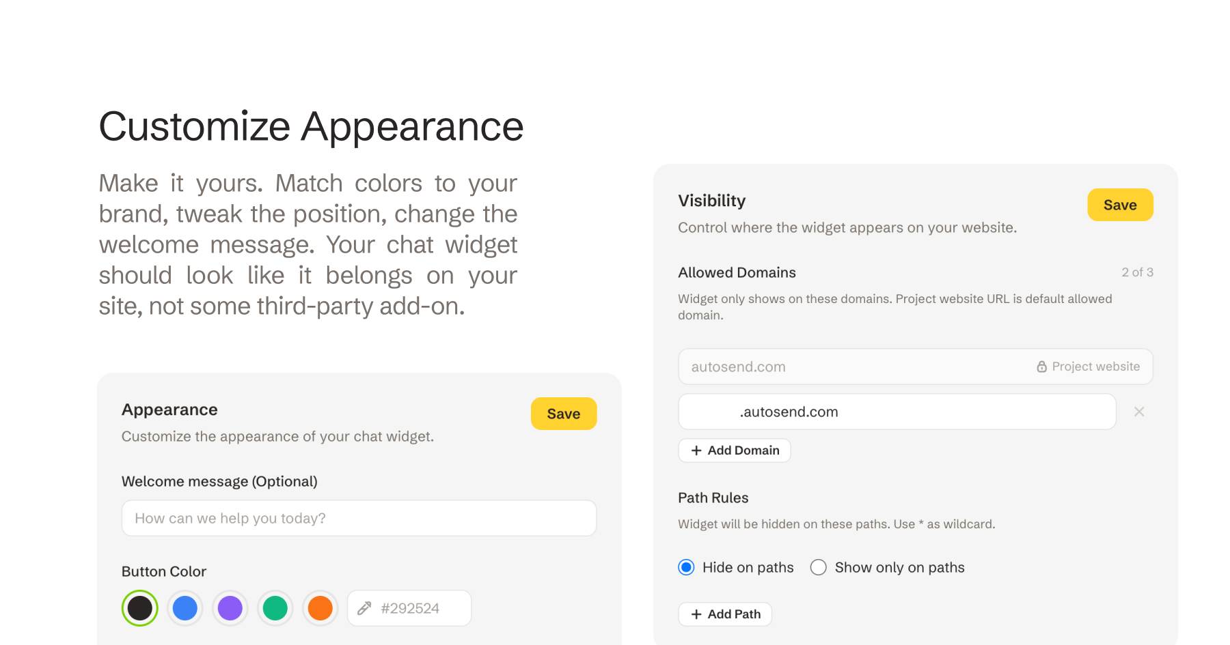Viewport: 1230px width, 645px height.
Task: Select the Hide on paths option
Action: click(x=687, y=567)
